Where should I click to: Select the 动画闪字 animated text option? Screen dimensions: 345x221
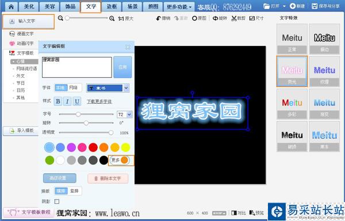pyautogui.click(x=22, y=43)
